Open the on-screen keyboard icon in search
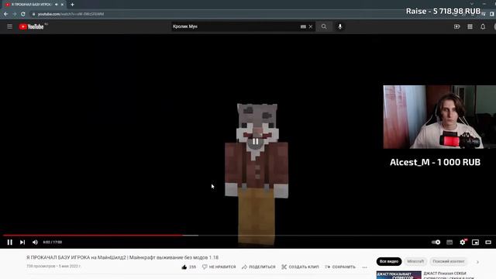496x279 pixels. click(303, 26)
